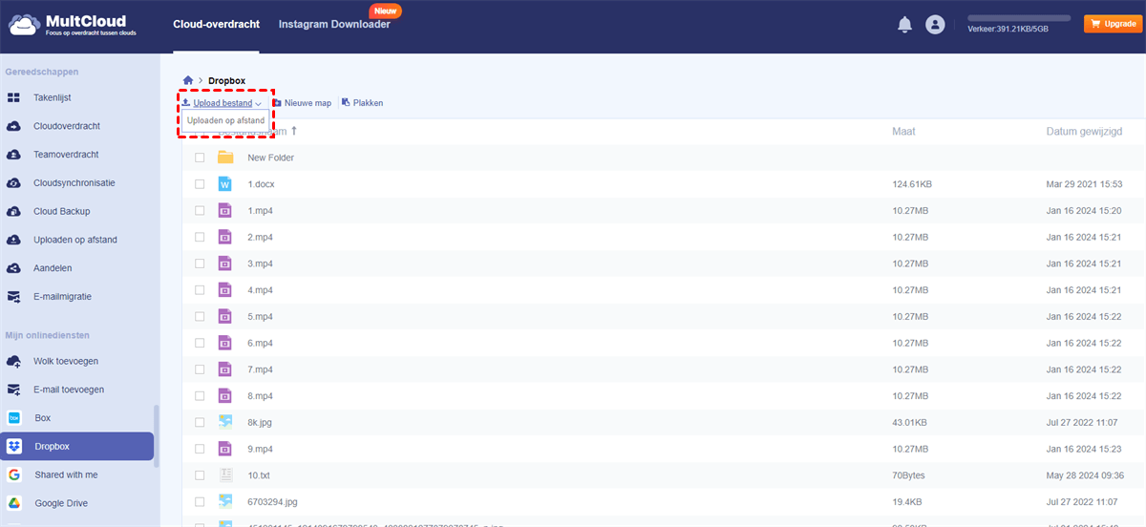The width and height of the screenshot is (1146, 527).
Task: Tick the checkbox for 1.docx
Action: (200, 184)
